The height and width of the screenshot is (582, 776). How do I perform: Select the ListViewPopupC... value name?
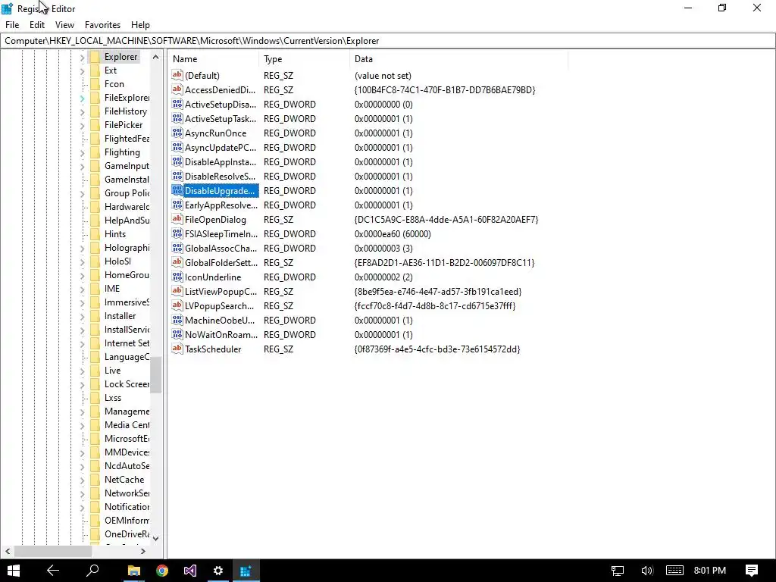coord(221,292)
